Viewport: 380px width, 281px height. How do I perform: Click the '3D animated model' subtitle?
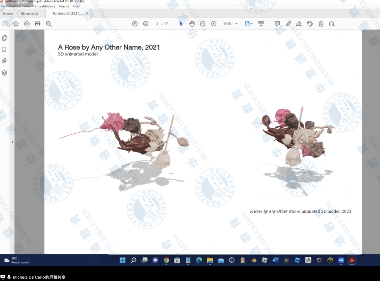tap(77, 54)
